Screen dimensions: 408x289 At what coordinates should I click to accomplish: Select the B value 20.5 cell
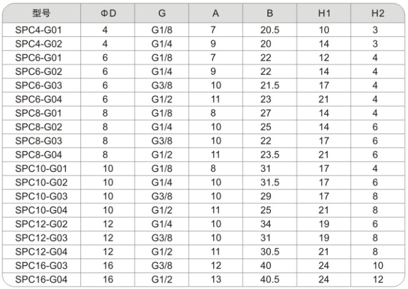[270, 30]
